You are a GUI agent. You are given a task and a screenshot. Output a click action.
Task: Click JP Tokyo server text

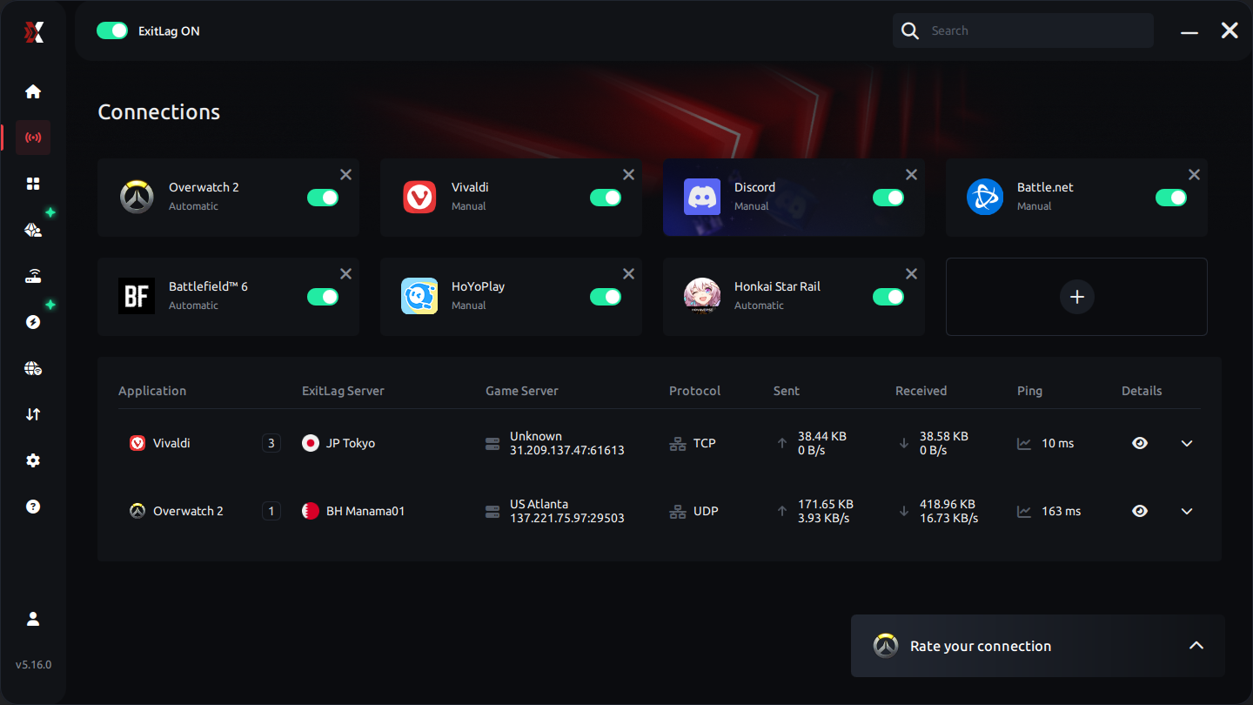coord(351,443)
